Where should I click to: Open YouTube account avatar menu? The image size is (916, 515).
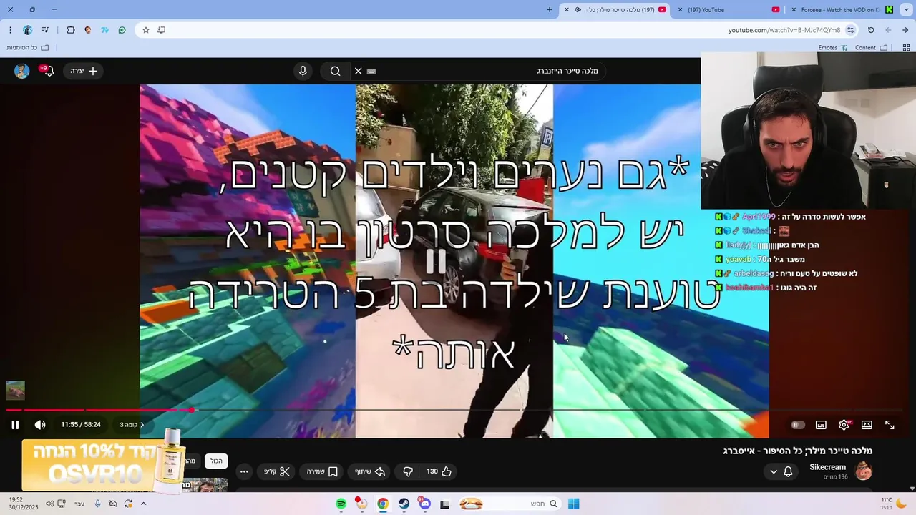click(21, 71)
